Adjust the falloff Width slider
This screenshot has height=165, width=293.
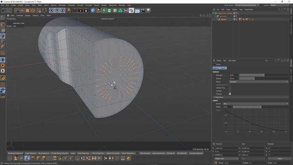point(260,107)
